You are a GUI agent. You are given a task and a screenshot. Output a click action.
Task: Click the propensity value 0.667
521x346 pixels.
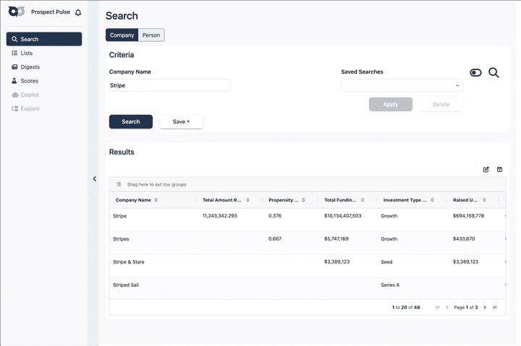tap(275, 239)
